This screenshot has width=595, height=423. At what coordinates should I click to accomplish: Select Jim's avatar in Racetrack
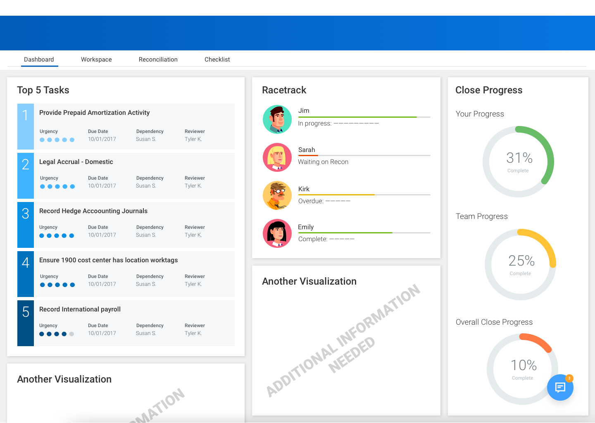(x=277, y=119)
